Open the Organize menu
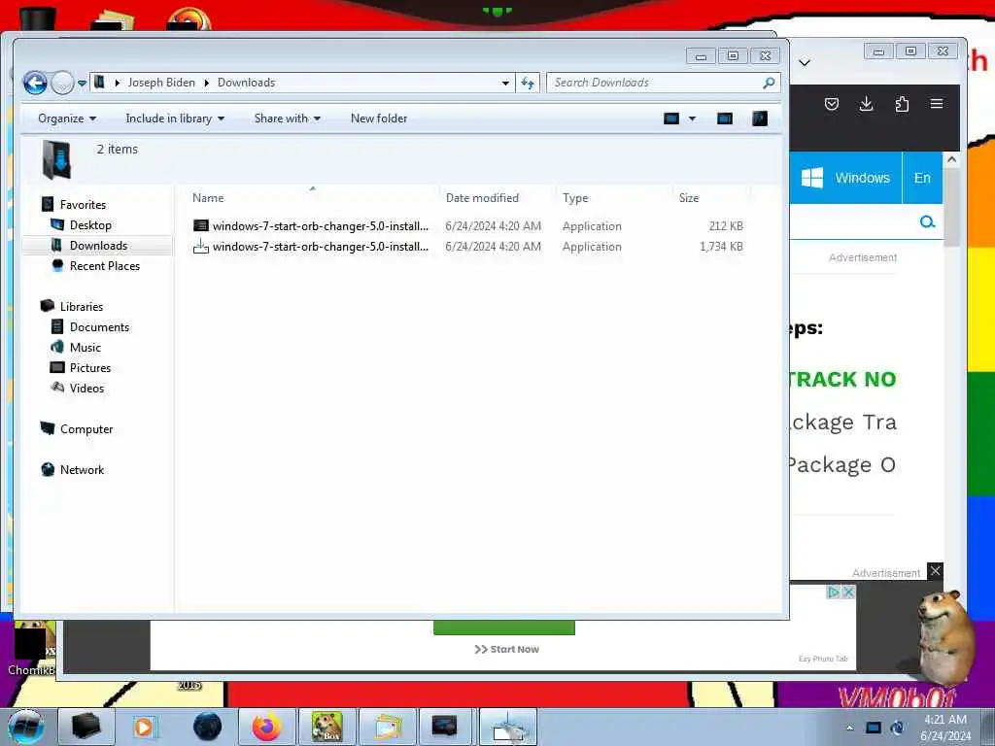This screenshot has width=995, height=746. tap(67, 119)
